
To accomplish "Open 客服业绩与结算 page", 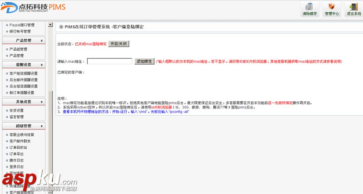I will 22,135.
